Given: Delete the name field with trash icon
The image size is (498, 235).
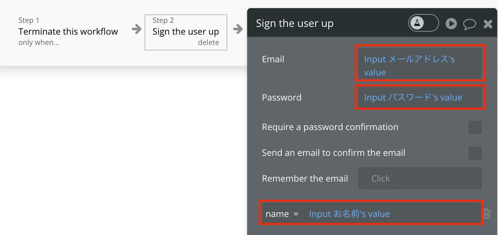Looking at the screenshot, I should (486, 213).
